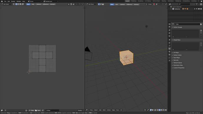Select UV vertex selection mode
This screenshot has height=114, width=203.
tap(16, 4)
